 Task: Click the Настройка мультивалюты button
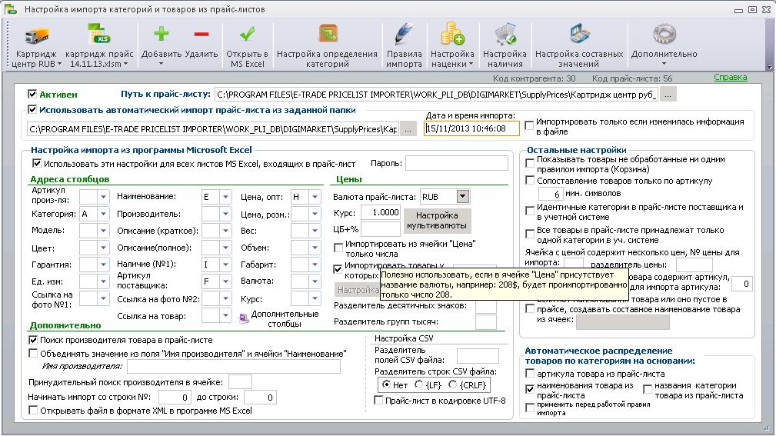pyautogui.click(x=437, y=221)
